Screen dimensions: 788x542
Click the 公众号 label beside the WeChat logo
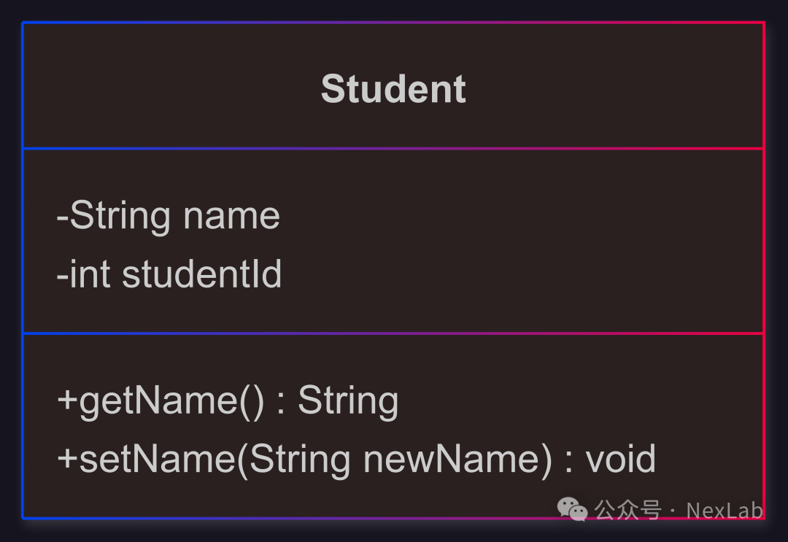tap(627, 511)
